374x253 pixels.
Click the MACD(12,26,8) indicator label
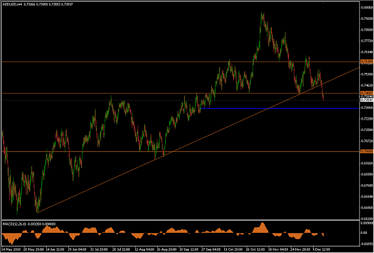pos(16,224)
